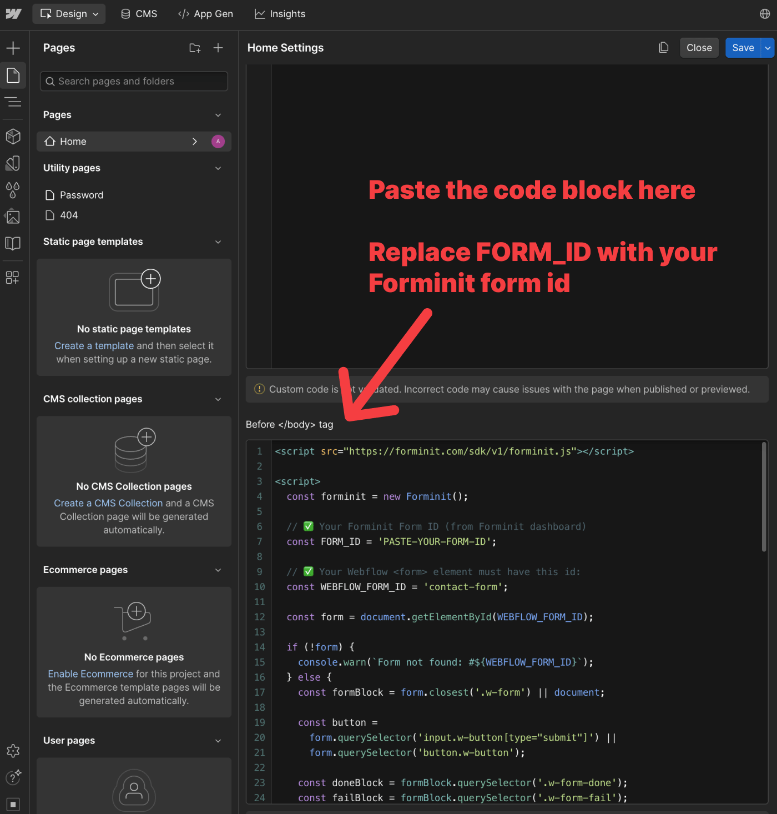Screen dimensions: 777x814
Task: Open the Libraries book icon
Action: [x=13, y=243]
